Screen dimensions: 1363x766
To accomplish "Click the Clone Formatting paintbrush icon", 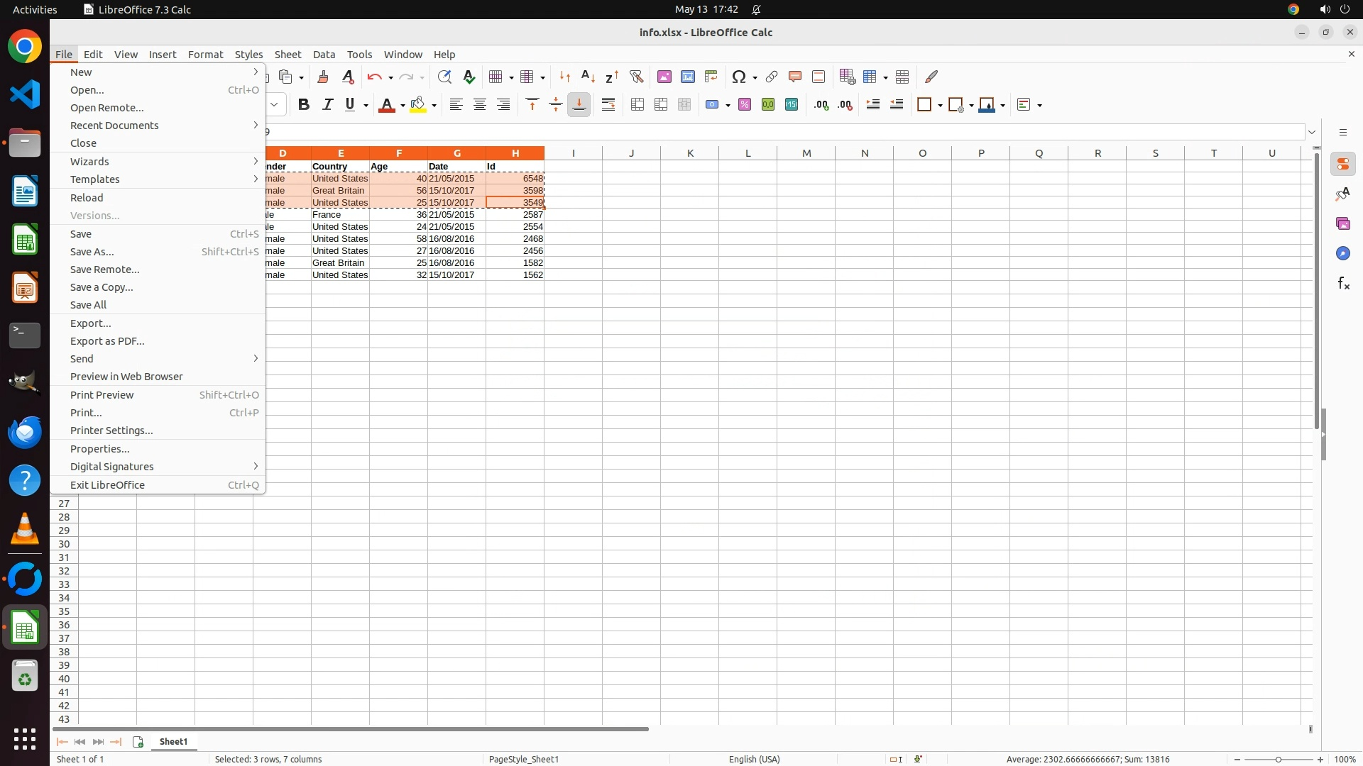I will click(323, 77).
